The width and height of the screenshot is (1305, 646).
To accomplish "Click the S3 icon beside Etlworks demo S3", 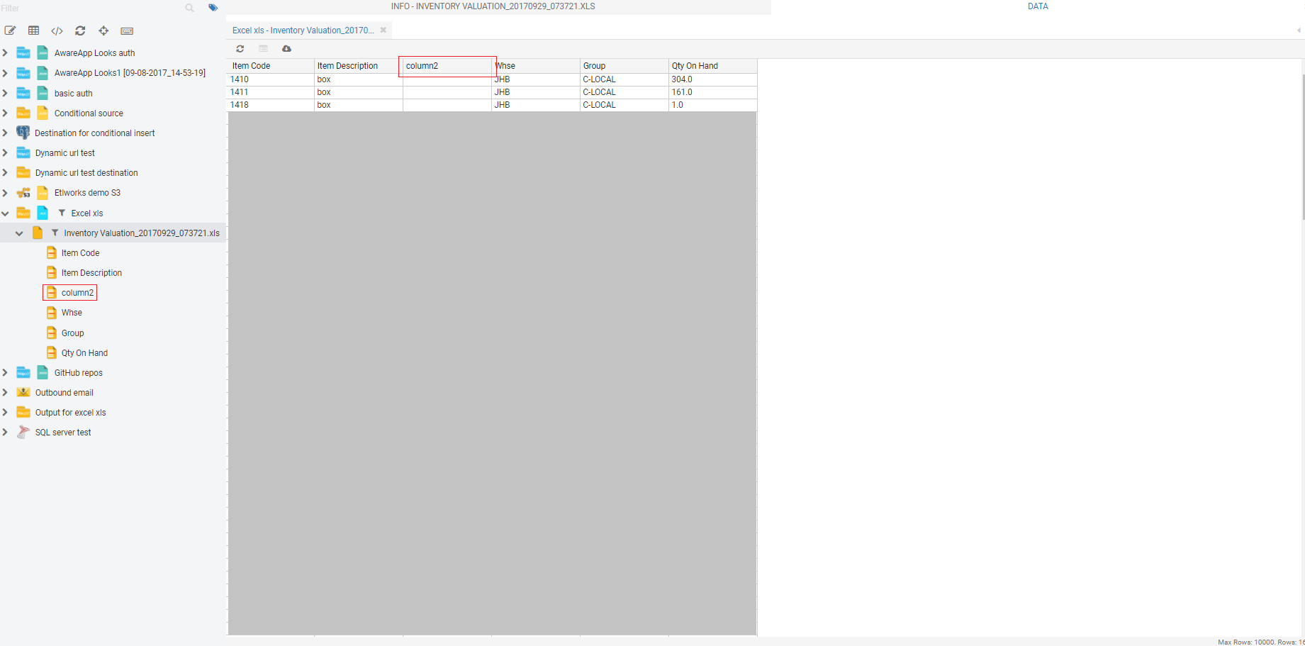I will point(23,193).
